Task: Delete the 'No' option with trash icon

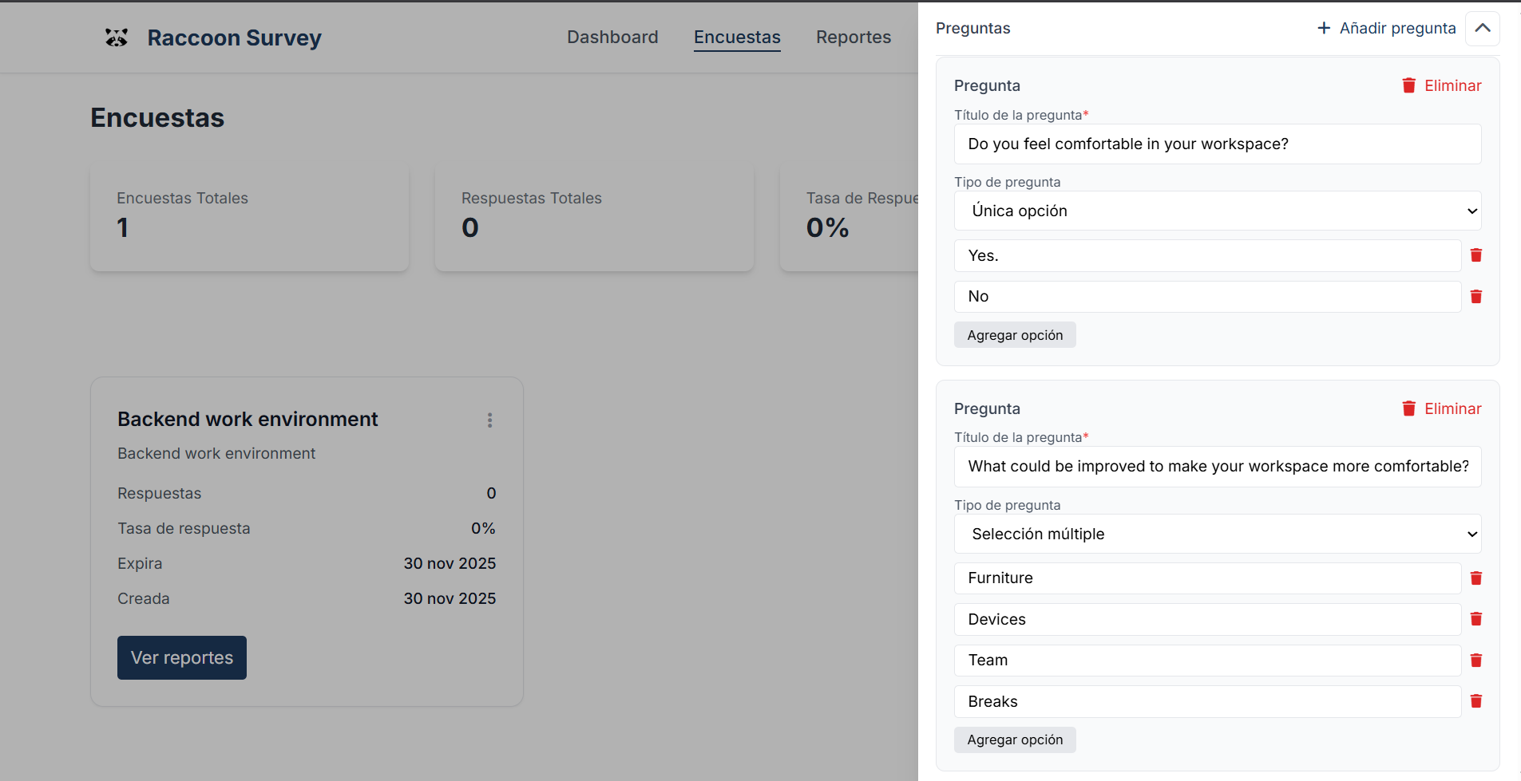Action: click(x=1475, y=297)
